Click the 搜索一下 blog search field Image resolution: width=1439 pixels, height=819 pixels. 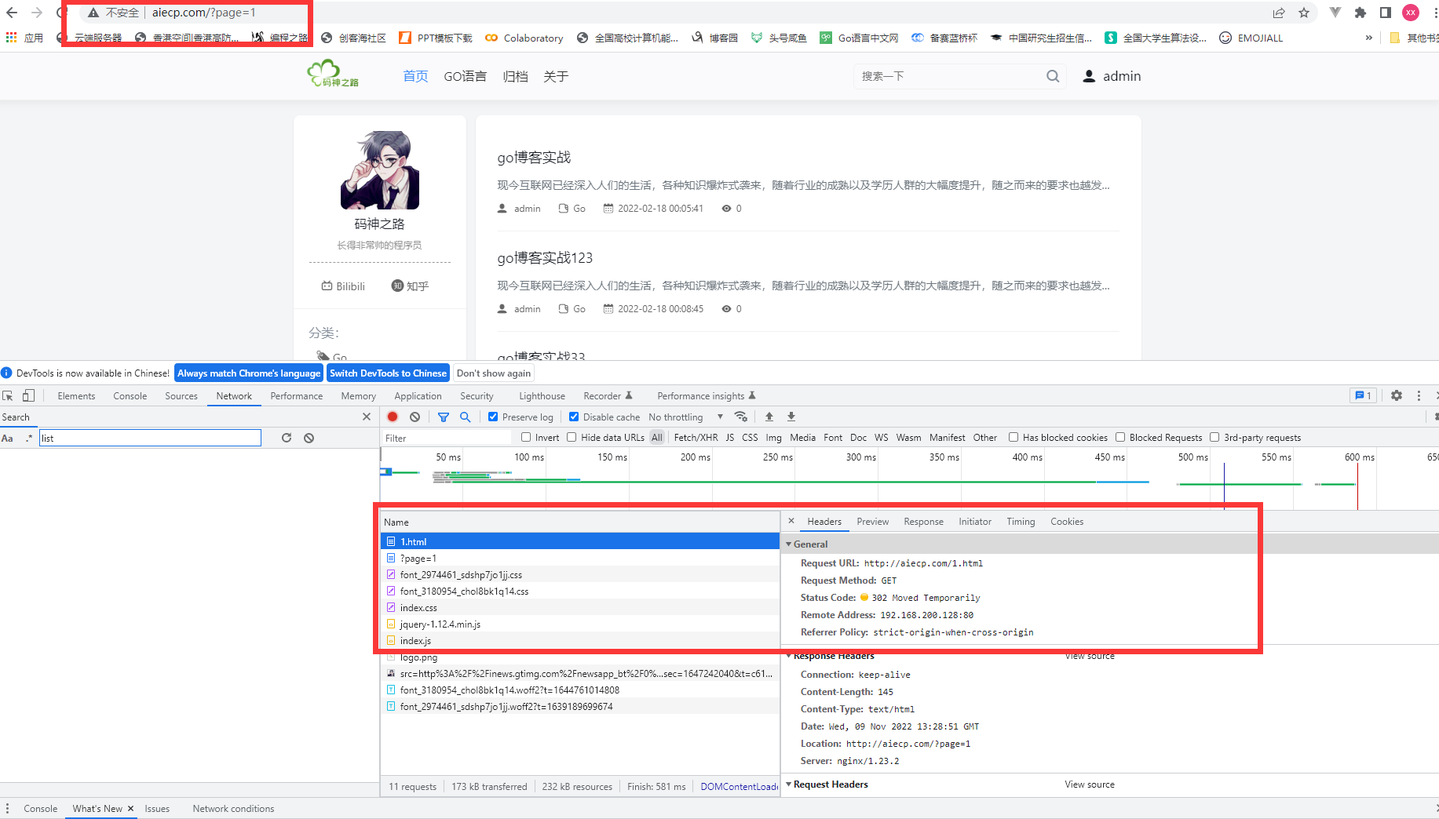[950, 76]
